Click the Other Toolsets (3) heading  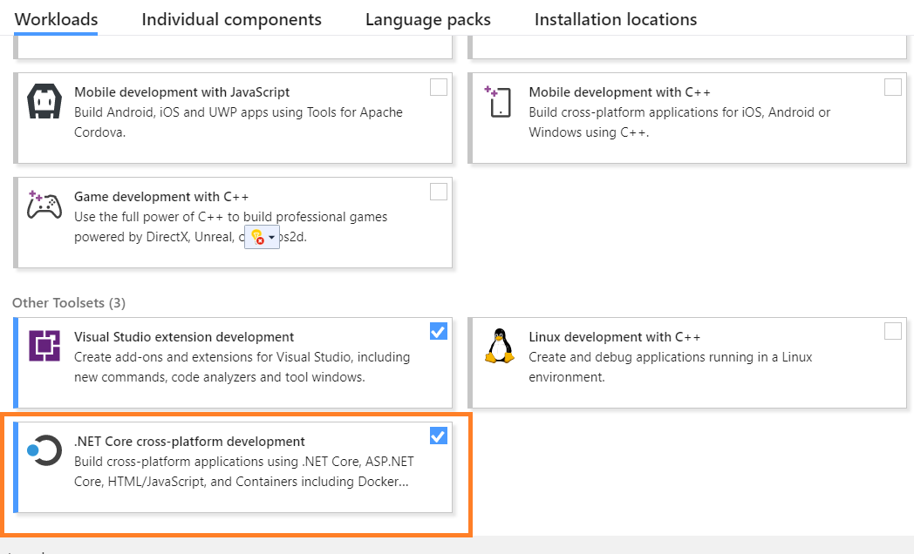coord(69,302)
